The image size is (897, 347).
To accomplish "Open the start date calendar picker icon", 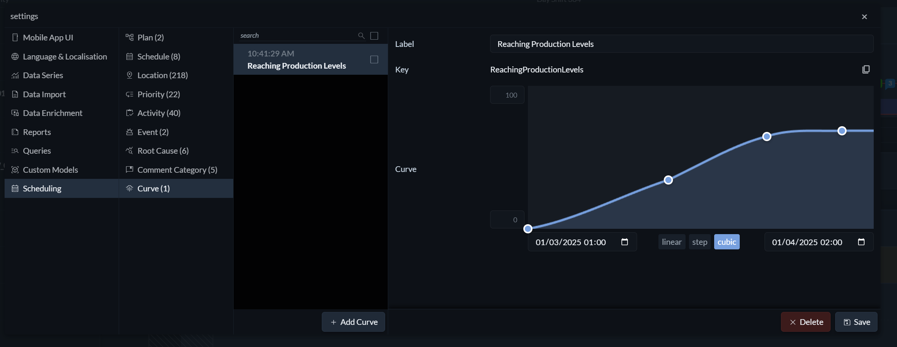I will [624, 242].
